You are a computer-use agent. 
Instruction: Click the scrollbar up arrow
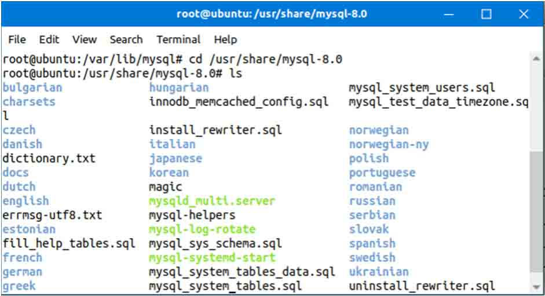tap(536, 59)
